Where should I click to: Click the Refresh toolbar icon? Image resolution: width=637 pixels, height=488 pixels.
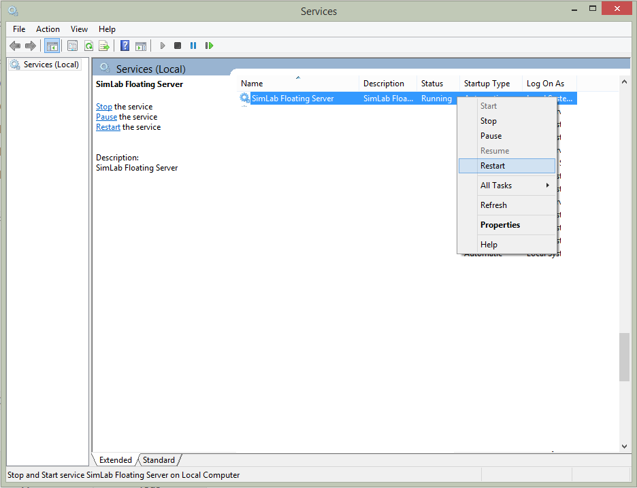88,46
